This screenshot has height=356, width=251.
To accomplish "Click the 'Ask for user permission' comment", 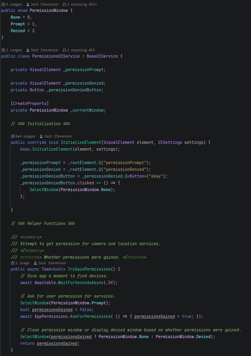I will pos(68,296).
